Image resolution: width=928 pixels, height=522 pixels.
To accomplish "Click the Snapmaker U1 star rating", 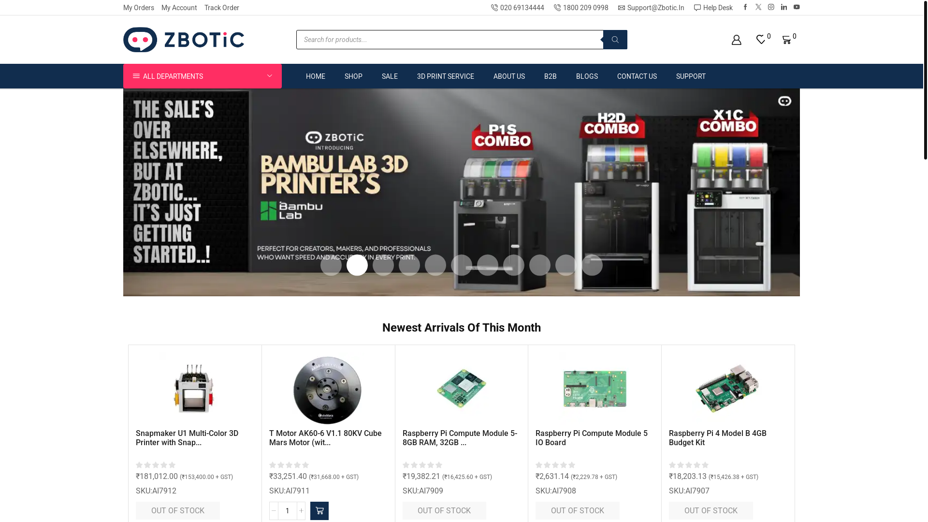I will tap(156, 465).
